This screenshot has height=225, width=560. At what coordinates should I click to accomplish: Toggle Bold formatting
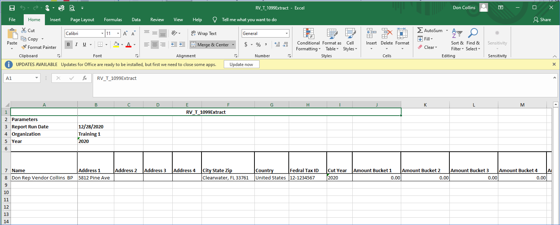(68, 44)
